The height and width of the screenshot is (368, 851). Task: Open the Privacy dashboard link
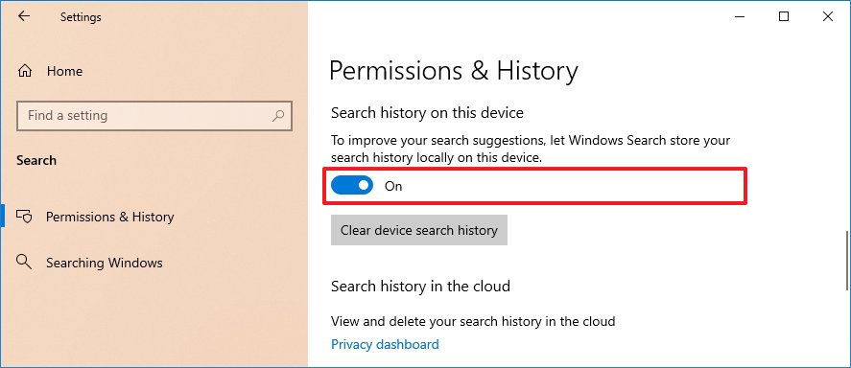coord(385,344)
